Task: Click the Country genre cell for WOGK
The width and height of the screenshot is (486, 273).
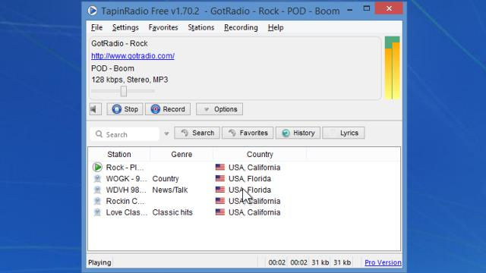Action: pos(166,179)
